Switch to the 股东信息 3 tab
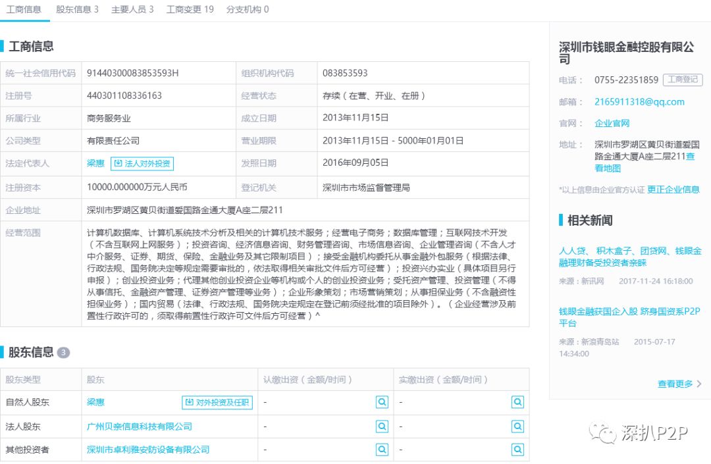This screenshot has width=711, height=464. pyautogui.click(x=77, y=9)
